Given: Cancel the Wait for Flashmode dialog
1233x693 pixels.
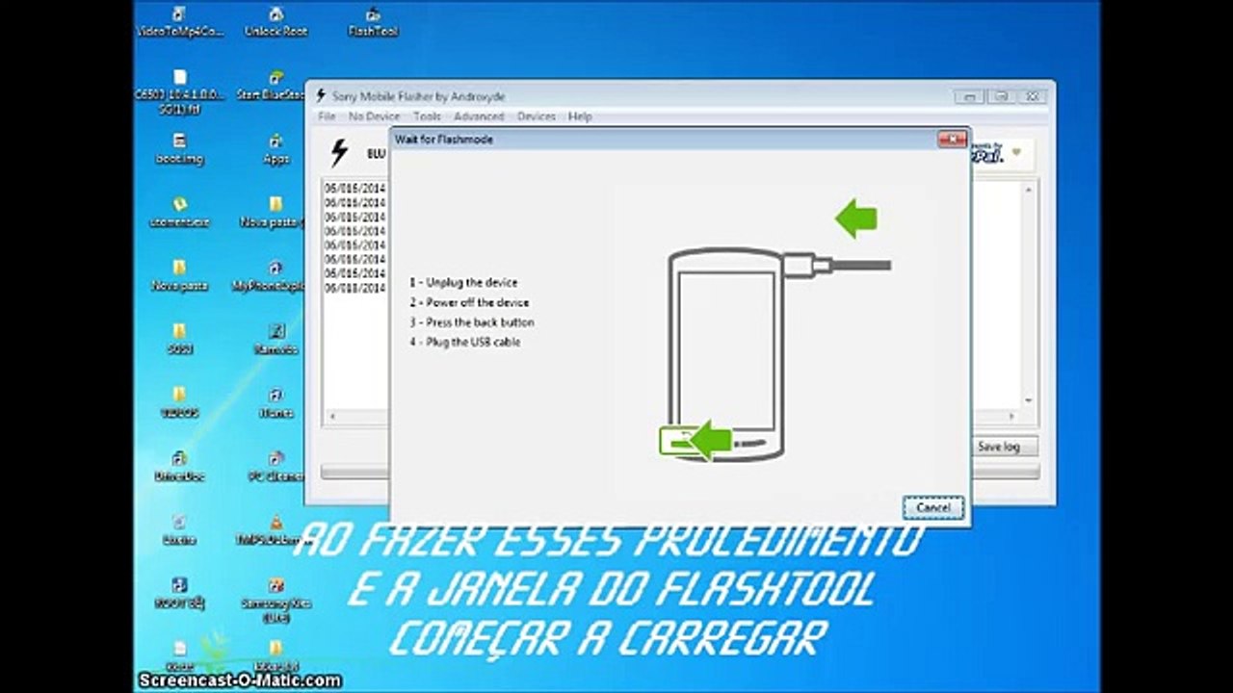Looking at the screenshot, I should coord(933,507).
